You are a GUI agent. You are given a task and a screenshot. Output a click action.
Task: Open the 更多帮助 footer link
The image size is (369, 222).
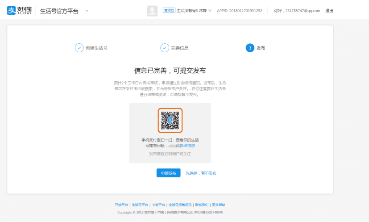(218, 205)
